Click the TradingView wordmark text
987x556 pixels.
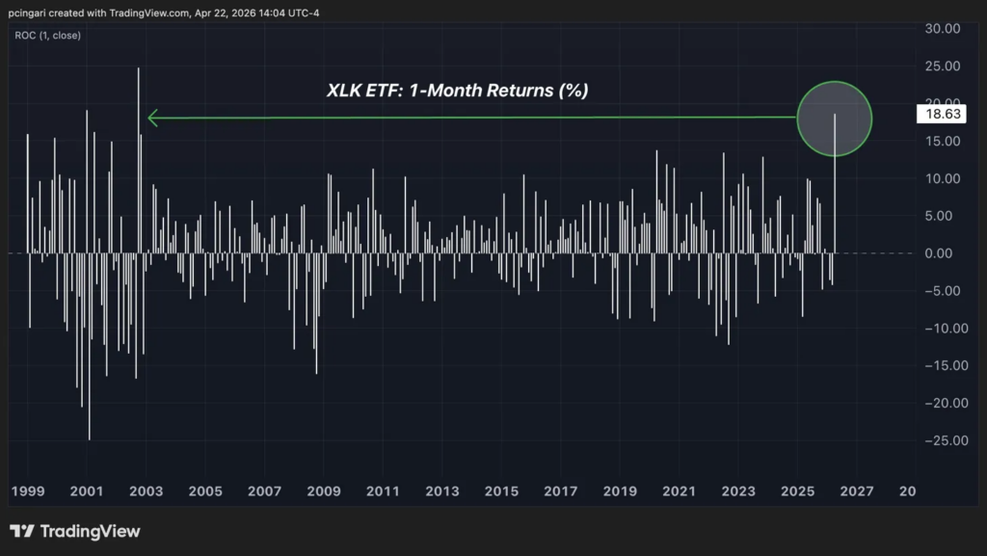click(90, 532)
